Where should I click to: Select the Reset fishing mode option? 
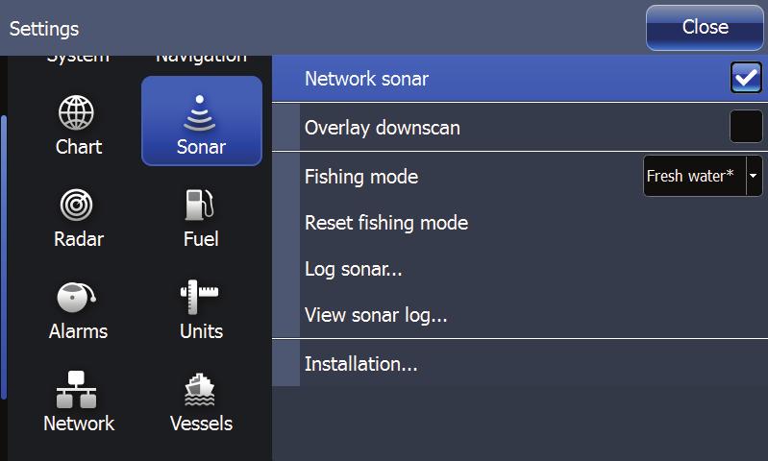(x=386, y=223)
